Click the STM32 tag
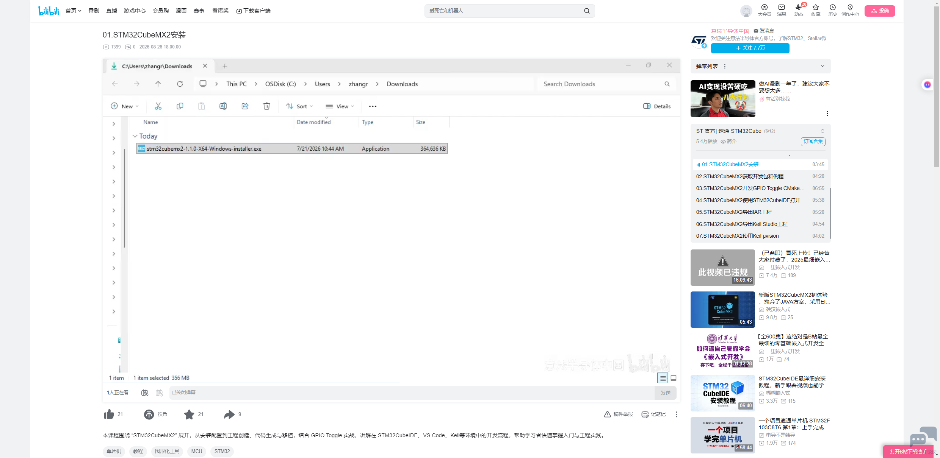The image size is (940, 458). (x=222, y=451)
